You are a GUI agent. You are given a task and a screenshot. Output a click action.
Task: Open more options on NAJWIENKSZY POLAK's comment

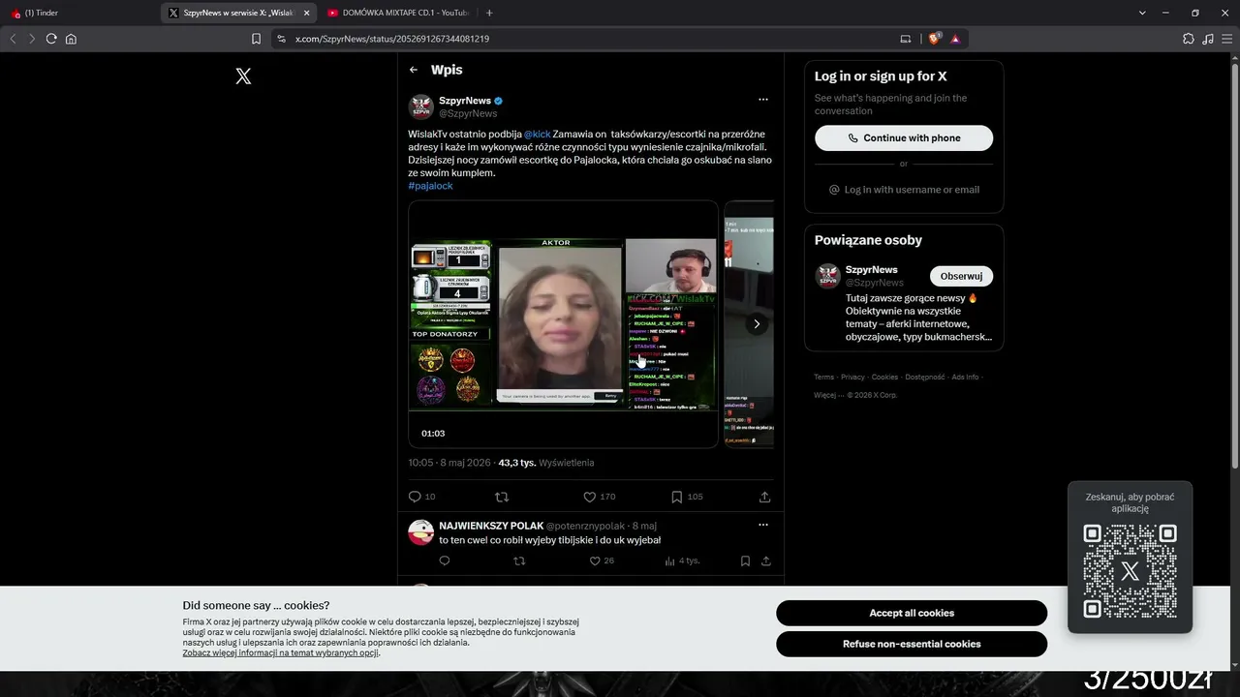pos(763,525)
